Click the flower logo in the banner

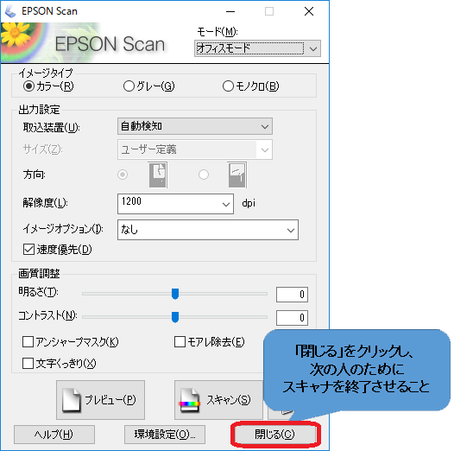click(15, 35)
